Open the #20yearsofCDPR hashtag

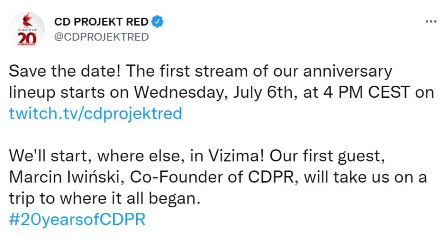[x=78, y=219]
